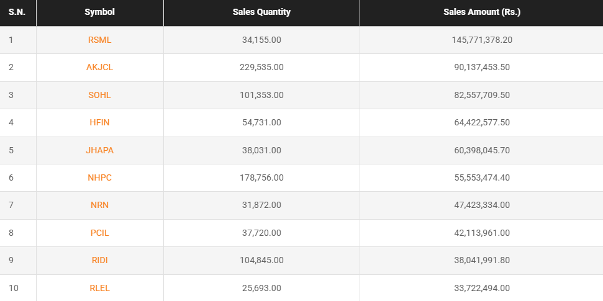603x301 pixels.
Task: Click the NHPC stock link
Action: coord(99,177)
